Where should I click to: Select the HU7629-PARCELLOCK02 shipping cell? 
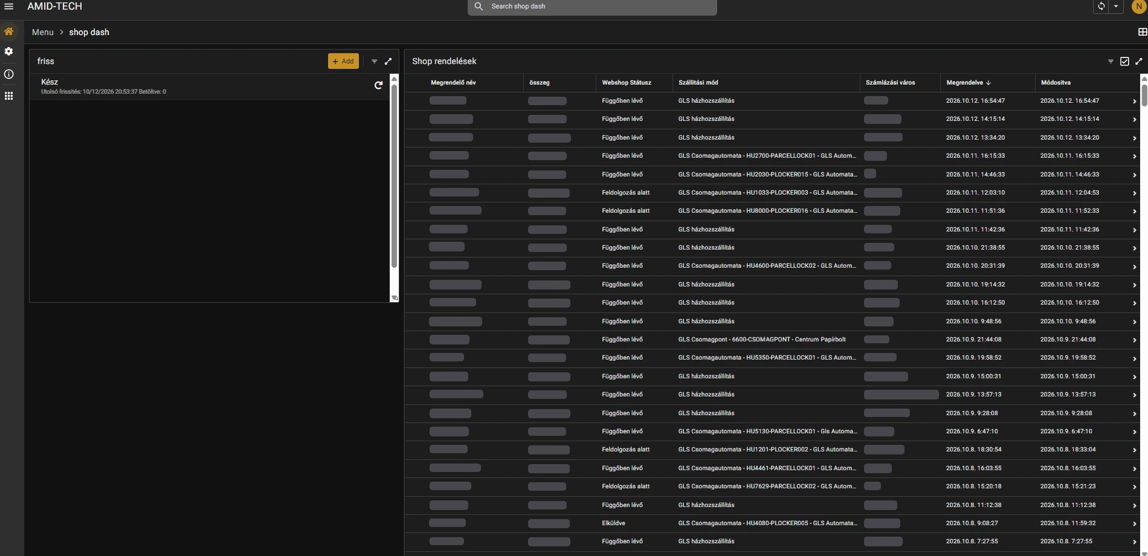[x=767, y=486]
